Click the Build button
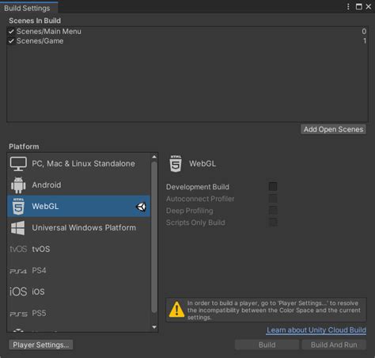The width and height of the screenshot is (375, 358). pos(267,345)
